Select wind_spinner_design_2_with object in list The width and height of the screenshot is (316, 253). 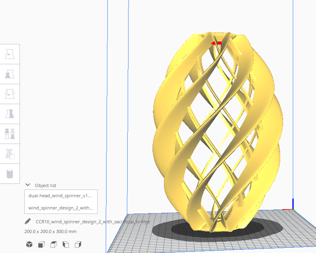(x=61, y=208)
